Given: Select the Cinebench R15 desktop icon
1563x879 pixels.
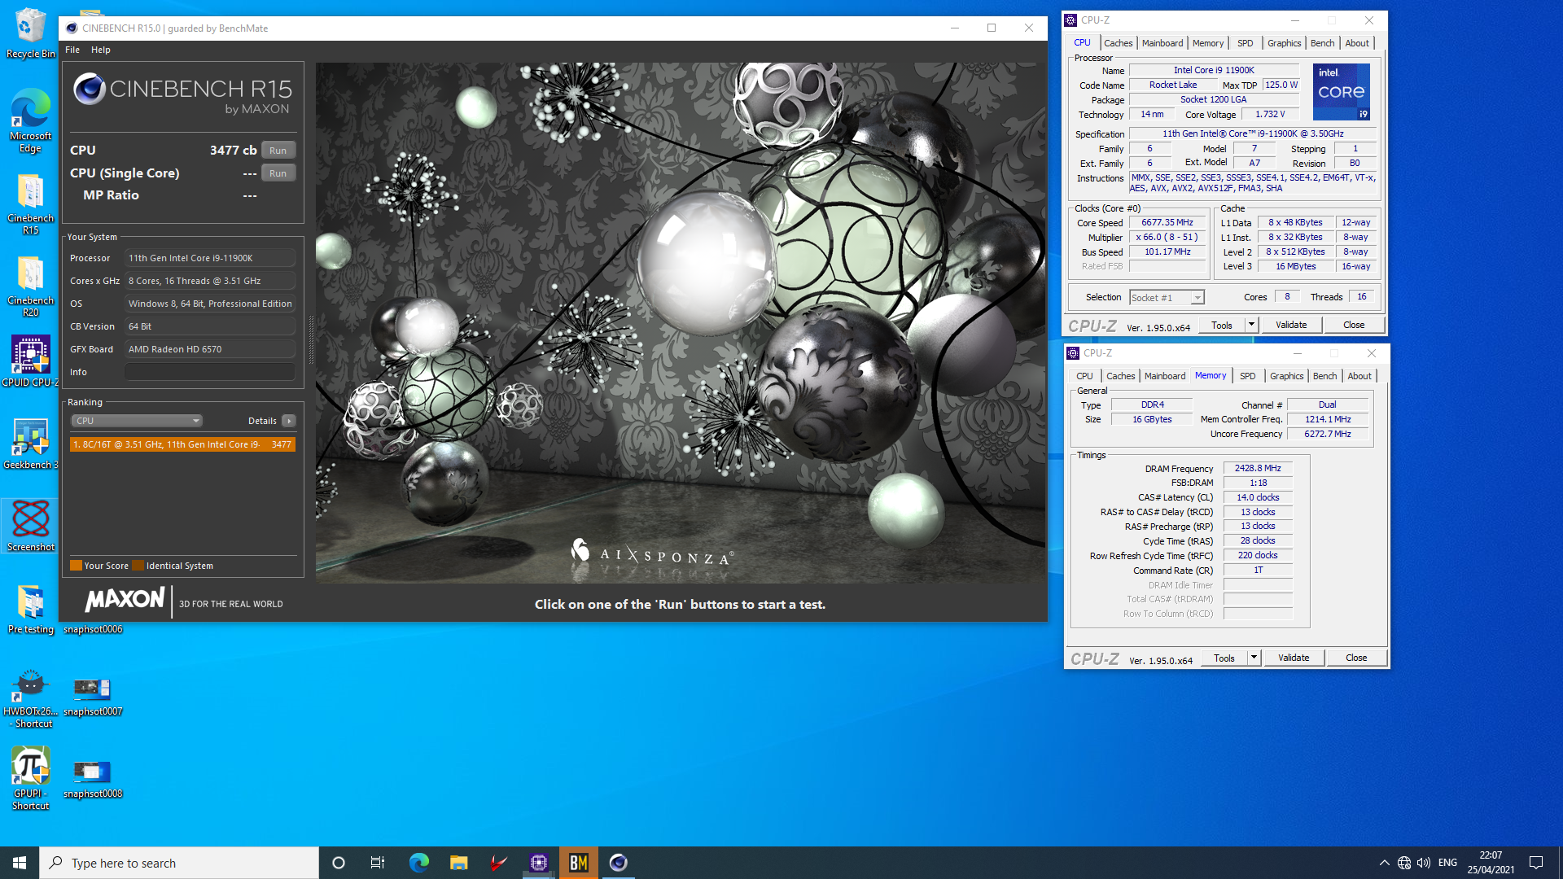Looking at the screenshot, I should [30, 204].
